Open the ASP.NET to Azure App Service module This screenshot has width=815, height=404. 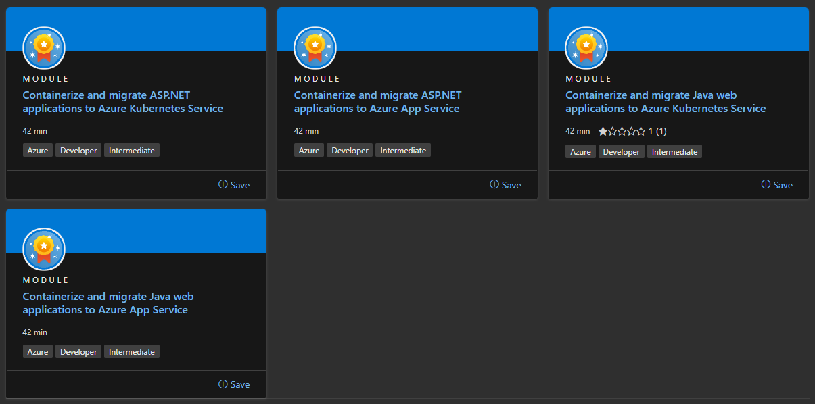pos(377,102)
